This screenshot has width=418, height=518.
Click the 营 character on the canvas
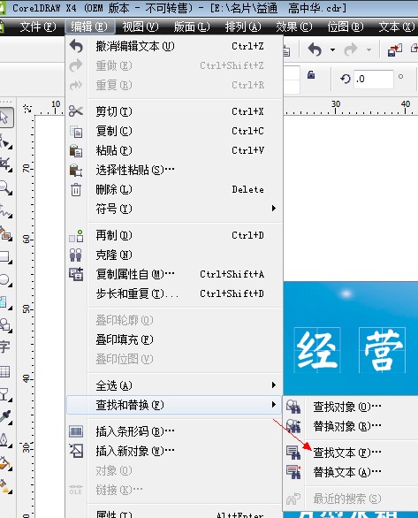(383, 350)
